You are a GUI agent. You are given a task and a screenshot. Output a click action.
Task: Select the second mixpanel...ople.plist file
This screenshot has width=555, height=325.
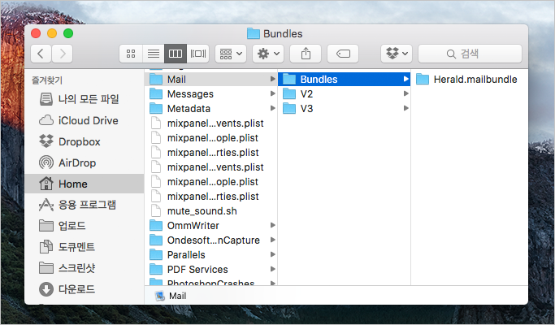point(211,182)
